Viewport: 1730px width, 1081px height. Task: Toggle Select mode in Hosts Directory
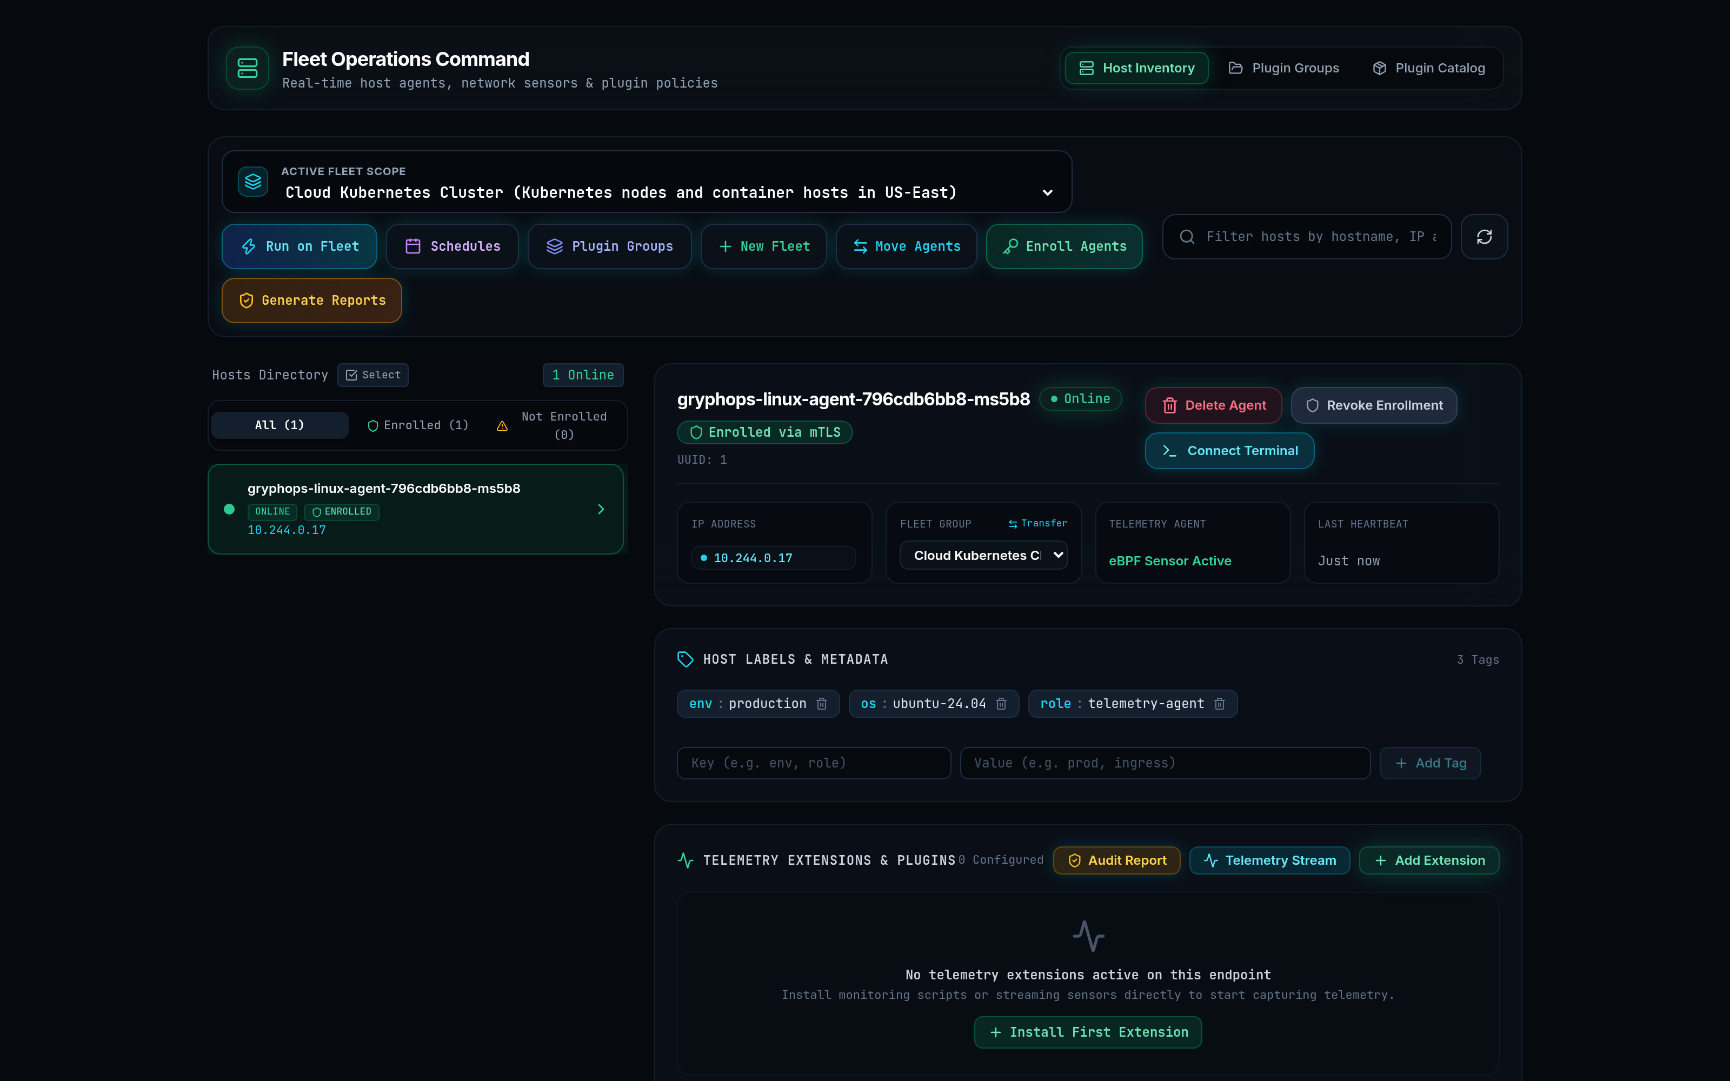[x=373, y=375]
